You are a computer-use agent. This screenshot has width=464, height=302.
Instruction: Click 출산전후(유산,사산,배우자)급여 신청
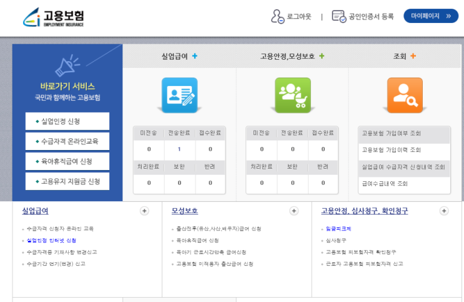219,229
